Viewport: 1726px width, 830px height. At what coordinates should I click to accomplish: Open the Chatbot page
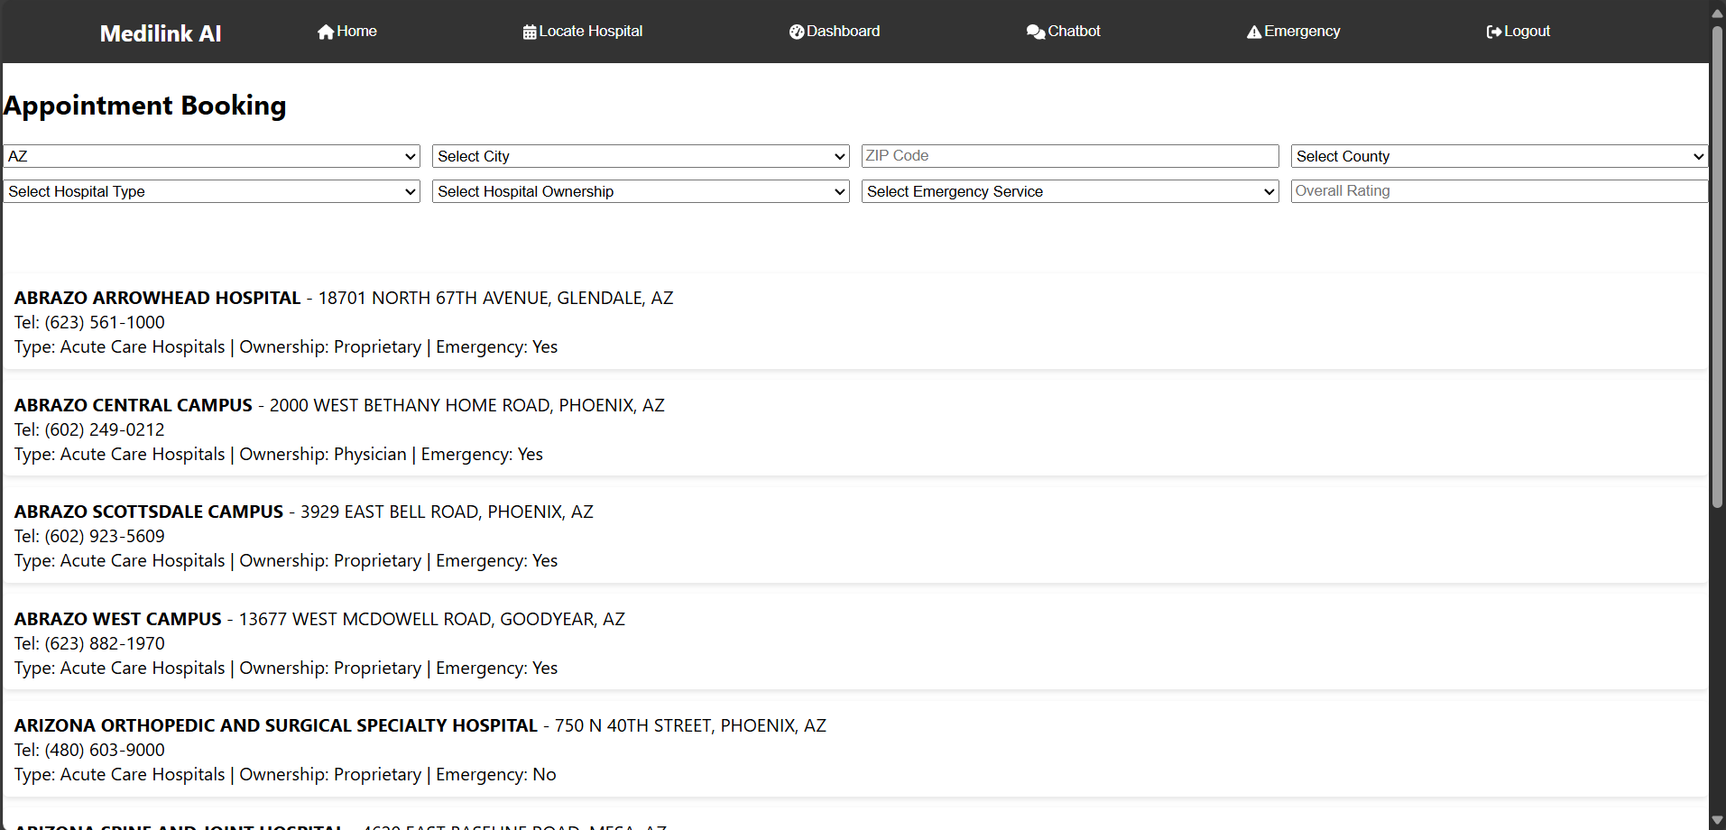pyautogui.click(x=1064, y=32)
